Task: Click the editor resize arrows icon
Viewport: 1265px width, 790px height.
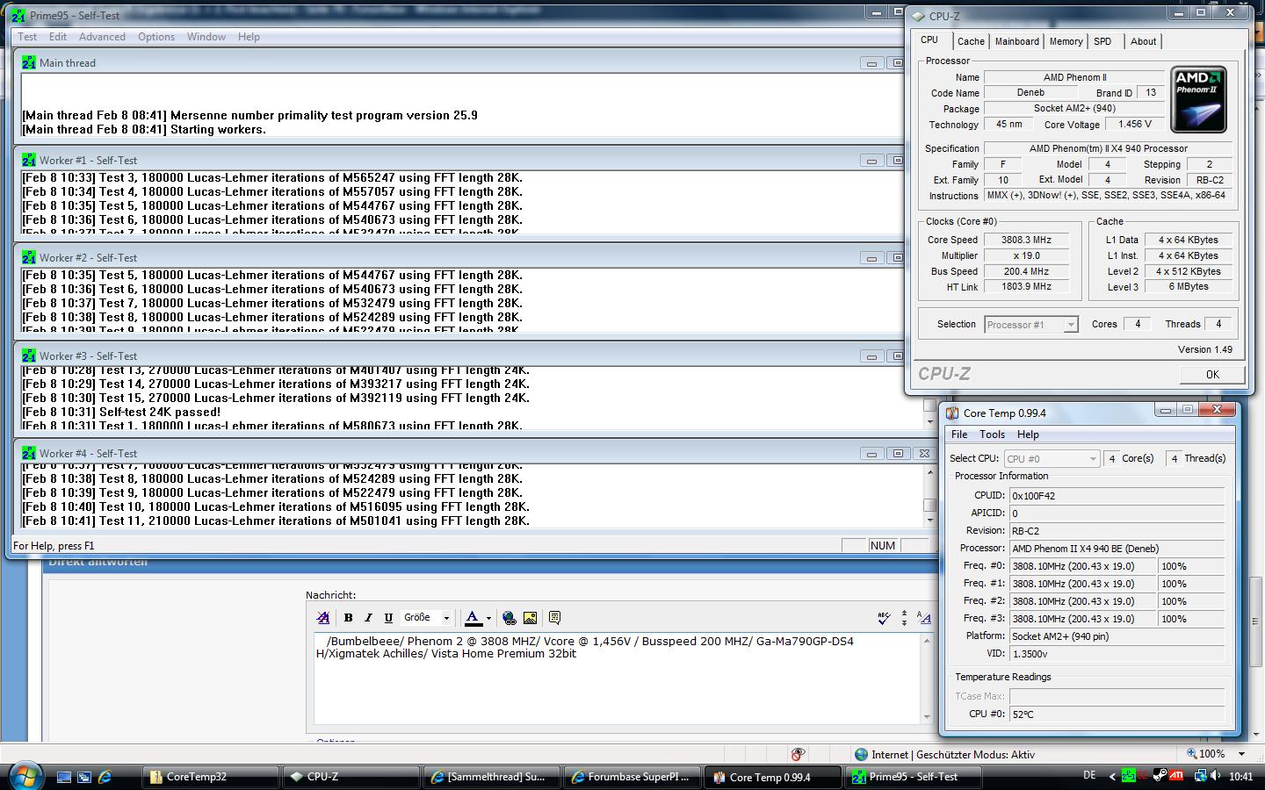Action: pos(904,618)
